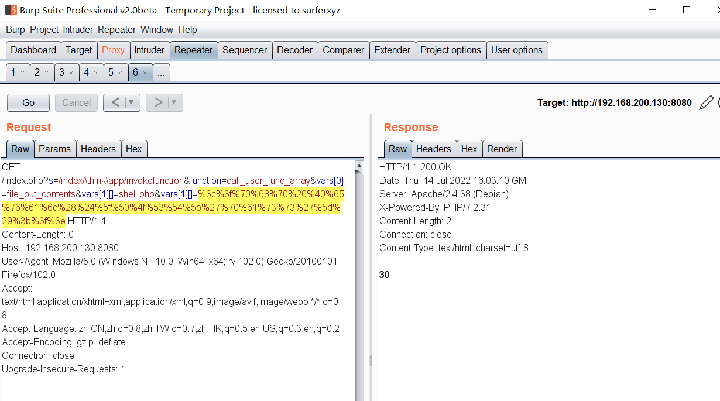Click 'Content-Length: 2' in the response
The width and height of the screenshot is (720, 401).
coord(416,221)
